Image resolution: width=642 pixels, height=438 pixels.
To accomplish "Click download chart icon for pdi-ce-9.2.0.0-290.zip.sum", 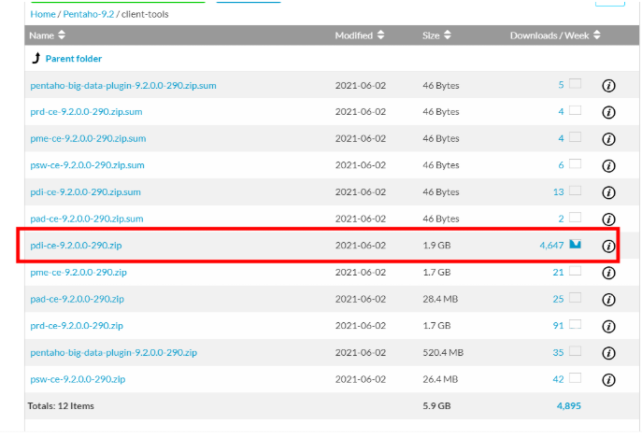I will pyautogui.click(x=575, y=191).
